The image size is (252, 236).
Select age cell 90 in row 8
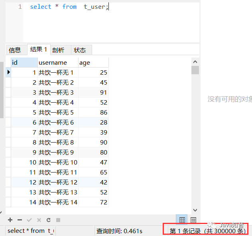click(x=94, y=142)
